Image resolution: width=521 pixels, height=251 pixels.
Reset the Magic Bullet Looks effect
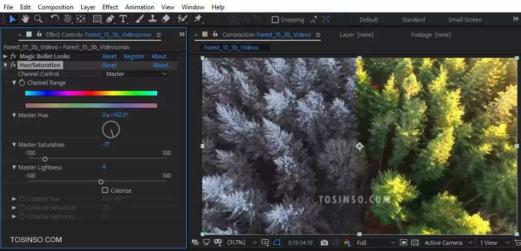coord(109,56)
